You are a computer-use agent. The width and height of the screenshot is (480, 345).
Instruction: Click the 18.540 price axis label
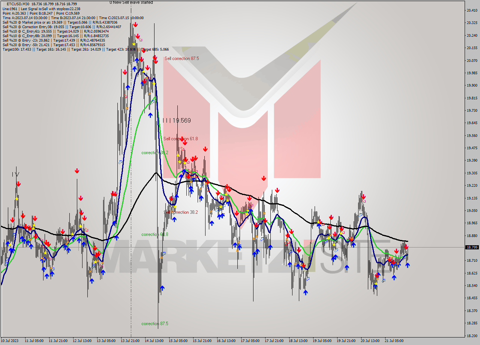point(472,285)
